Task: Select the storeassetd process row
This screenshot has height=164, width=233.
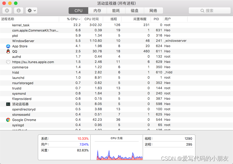Action: pyautogui.click(x=116, y=114)
